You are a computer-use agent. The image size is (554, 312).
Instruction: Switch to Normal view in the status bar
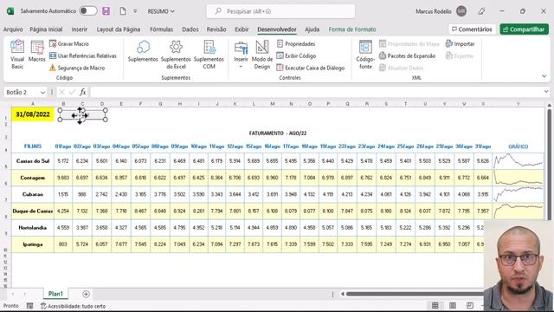(x=435, y=305)
